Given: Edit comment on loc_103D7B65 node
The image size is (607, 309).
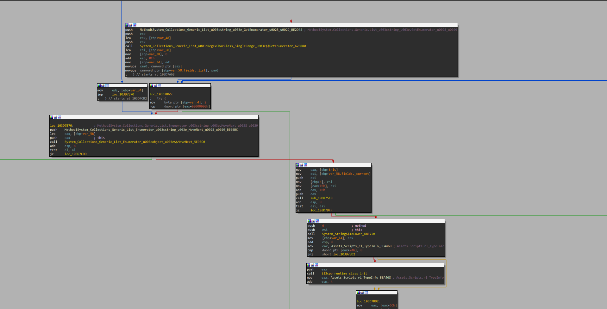Looking at the screenshot, I should [x=155, y=85].
